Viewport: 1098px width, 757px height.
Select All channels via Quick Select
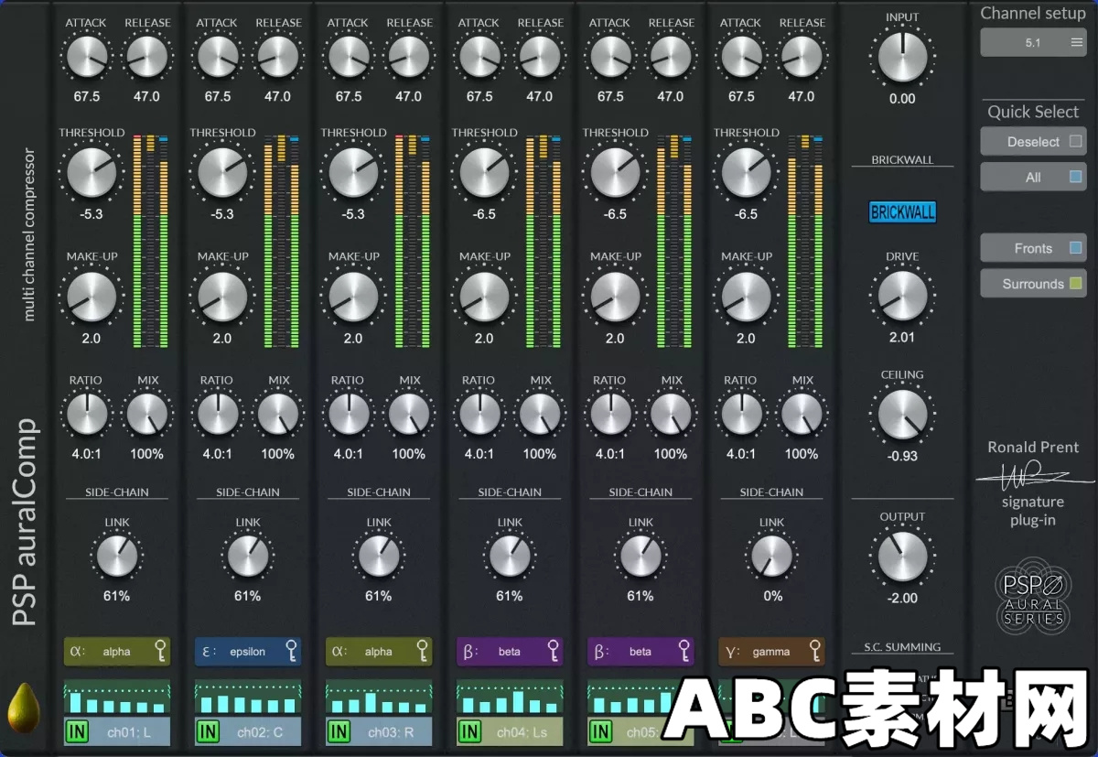tap(1033, 176)
